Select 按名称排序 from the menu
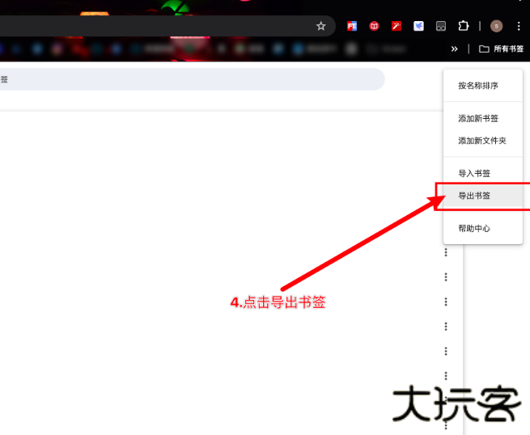 click(477, 86)
